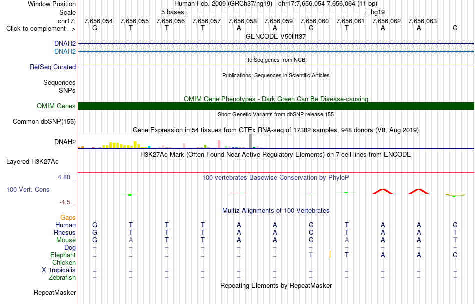Screen dimensions: 475x304
Task: Open the RefSeq Curated track label
Action: (52, 67)
